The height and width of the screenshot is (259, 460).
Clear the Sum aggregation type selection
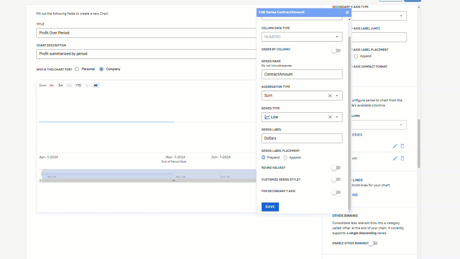330,96
